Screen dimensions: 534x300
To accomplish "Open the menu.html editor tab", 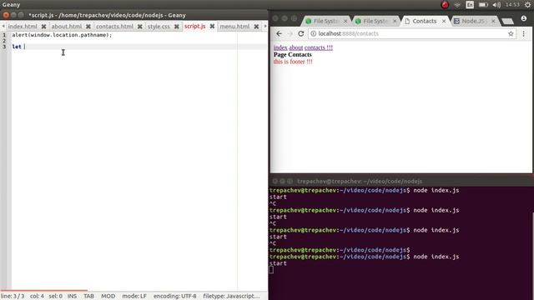I will (x=234, y=26).
